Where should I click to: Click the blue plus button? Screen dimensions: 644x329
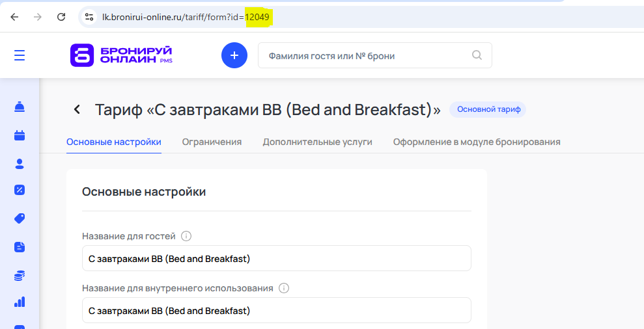pos(234,55)
